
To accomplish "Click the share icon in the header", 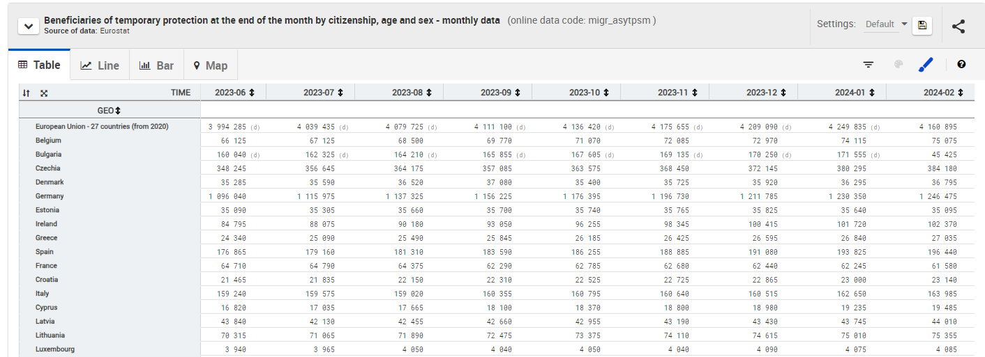I will tap(958, 26).
